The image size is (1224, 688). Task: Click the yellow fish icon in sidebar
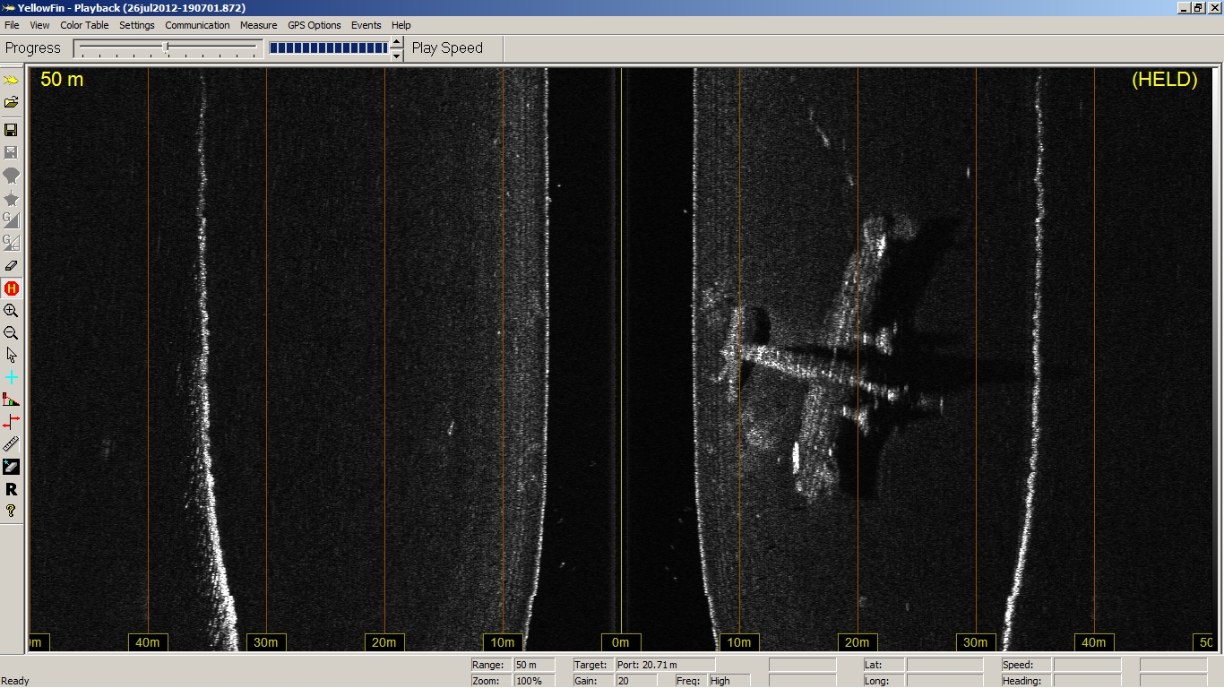[x=11, y=80]
